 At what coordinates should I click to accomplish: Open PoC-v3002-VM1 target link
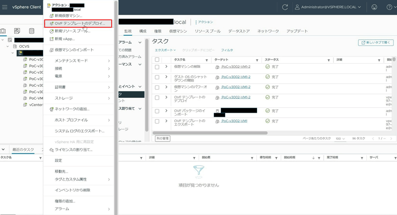[x=234, y=121]
